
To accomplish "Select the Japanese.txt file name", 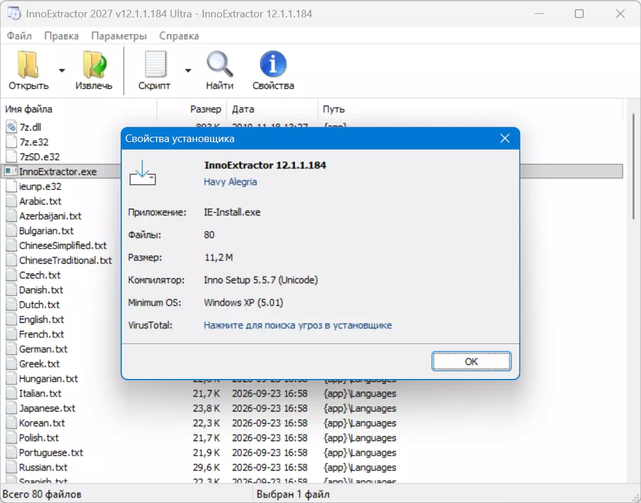I will [x=47, y=409].
